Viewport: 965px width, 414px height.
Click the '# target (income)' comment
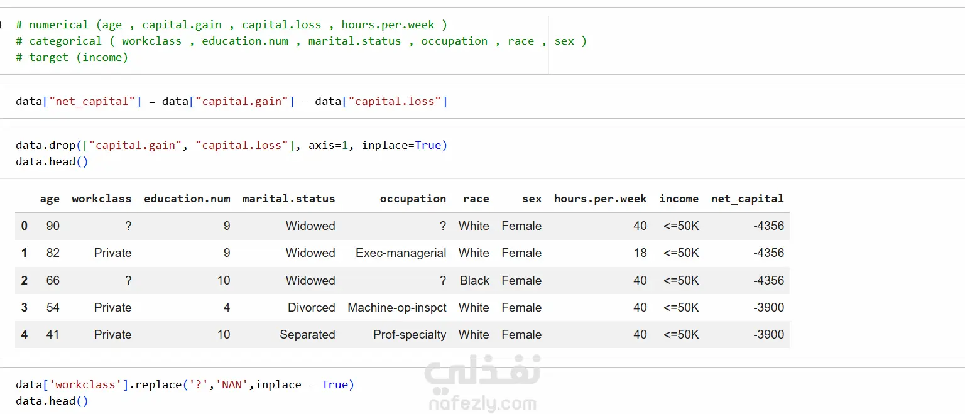(x=72, y=57)
